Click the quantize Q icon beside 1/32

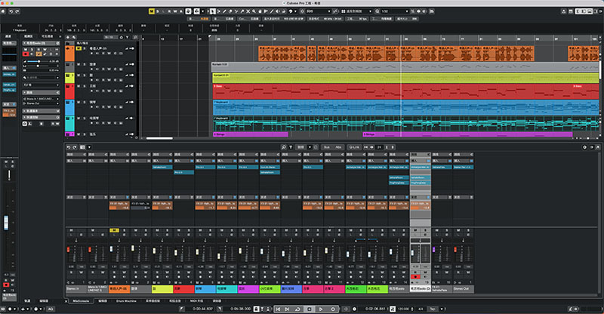(377, 11)
